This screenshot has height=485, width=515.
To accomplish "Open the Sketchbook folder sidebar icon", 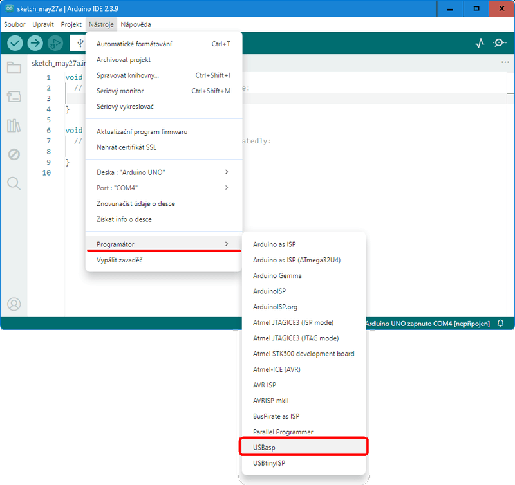I will point(14,68).
